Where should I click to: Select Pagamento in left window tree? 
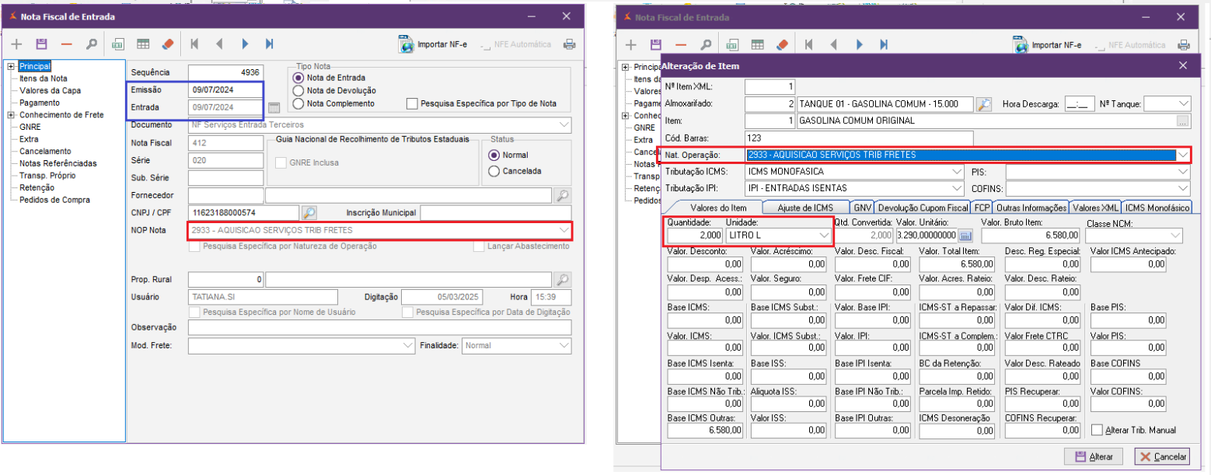tap(40, 102)
